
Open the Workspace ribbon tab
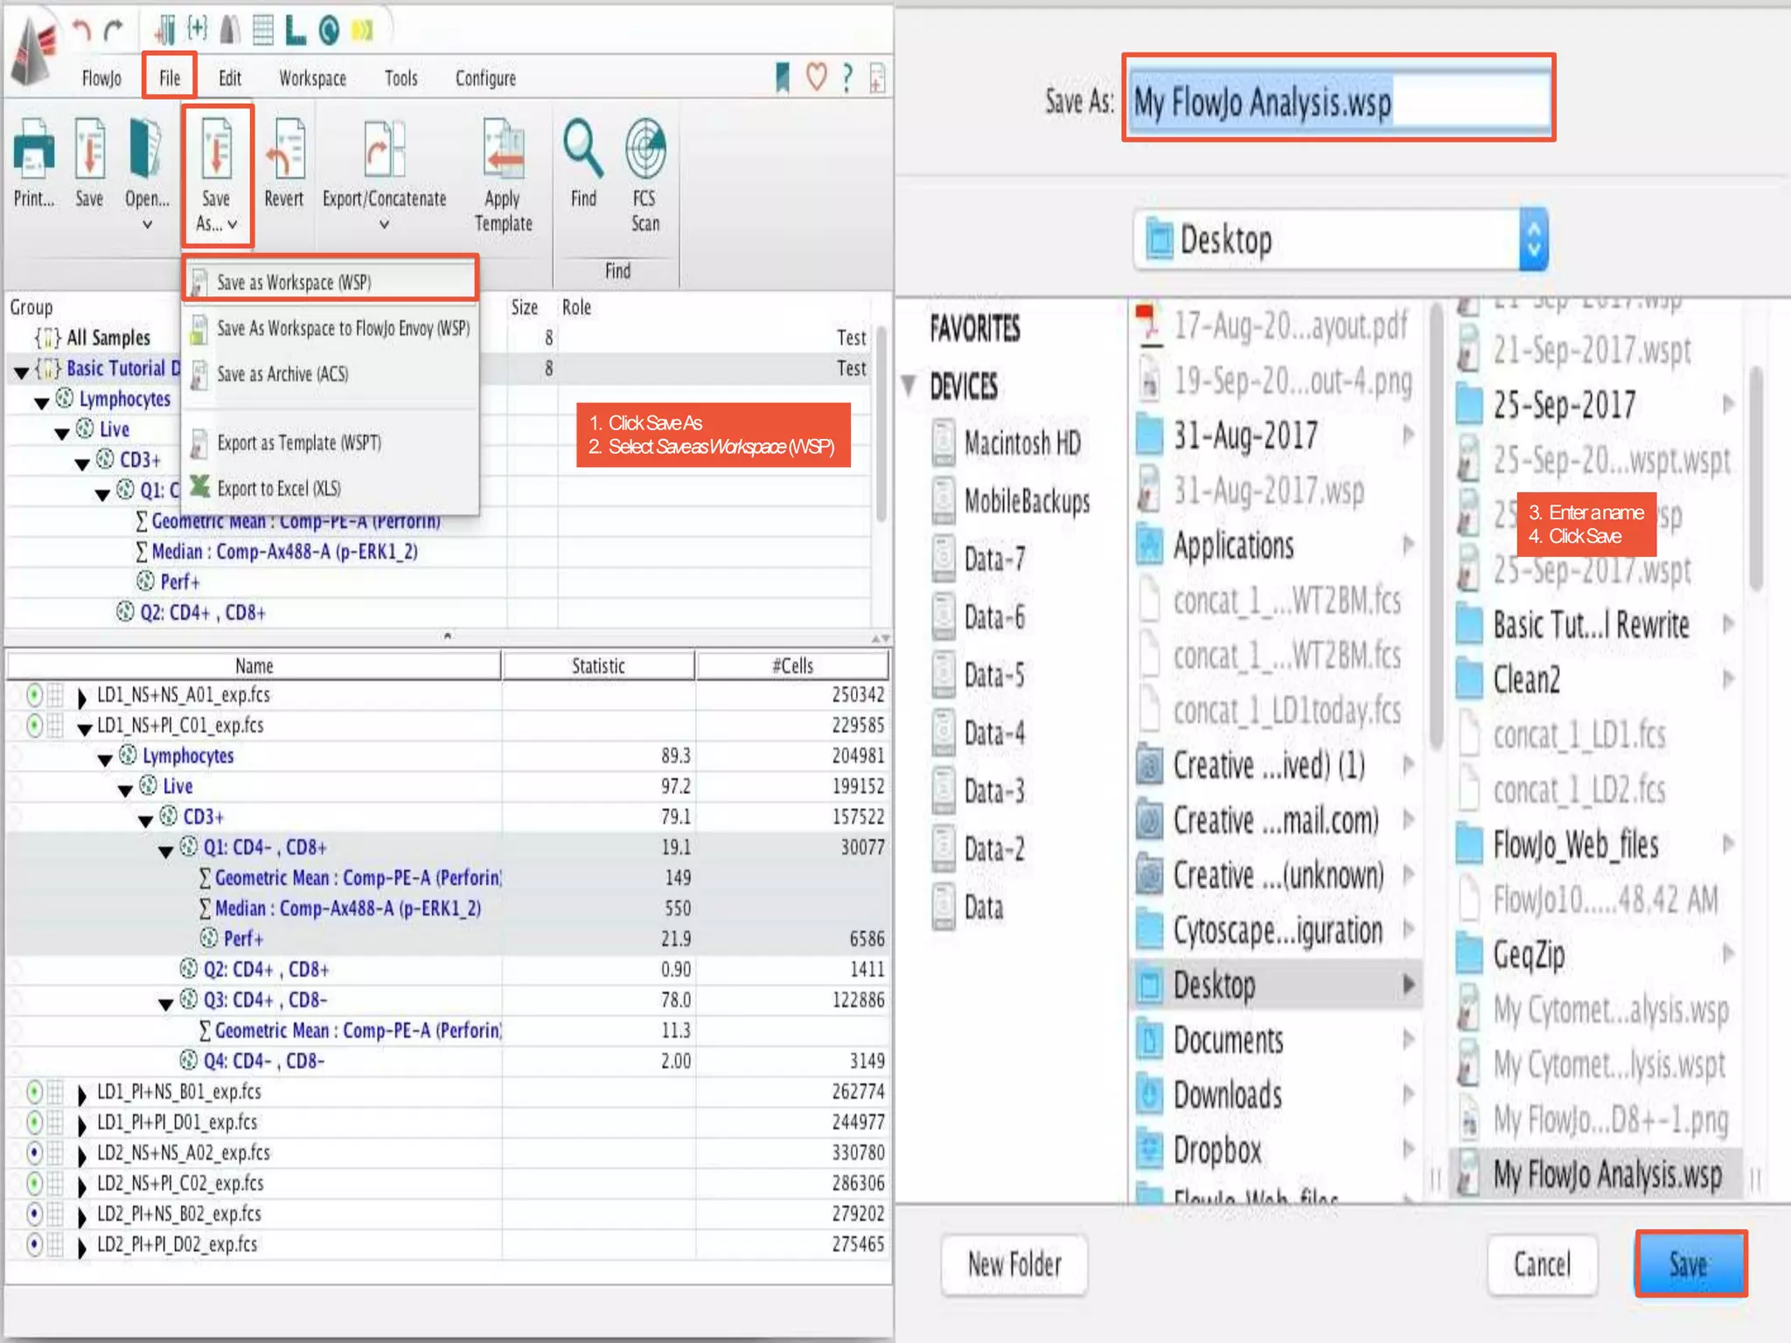point(312,79)
